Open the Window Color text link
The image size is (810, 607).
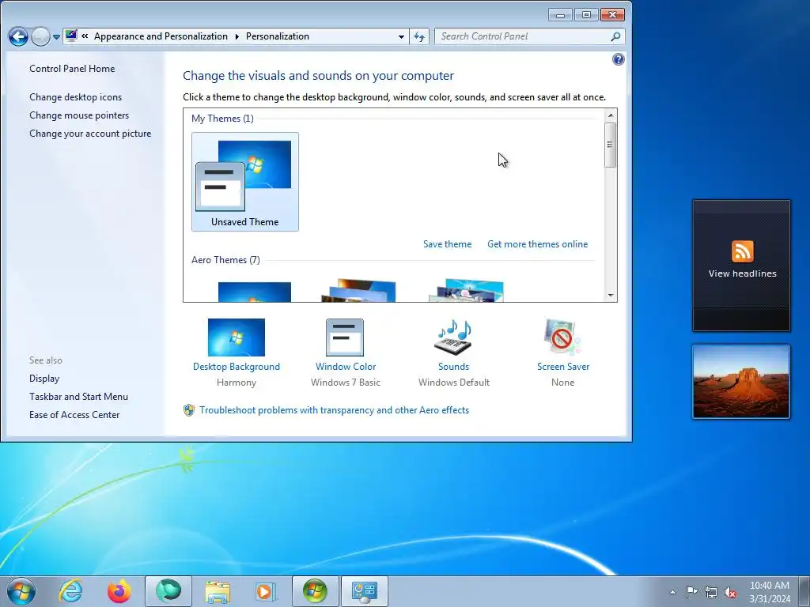346,367
